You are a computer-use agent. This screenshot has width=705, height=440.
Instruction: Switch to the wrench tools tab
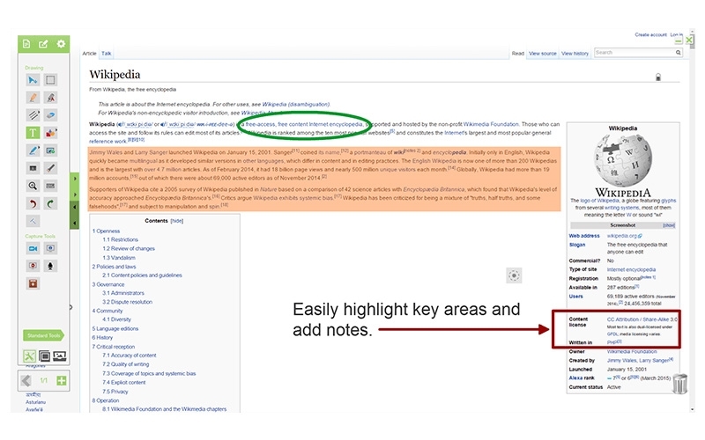coord(29,356)
